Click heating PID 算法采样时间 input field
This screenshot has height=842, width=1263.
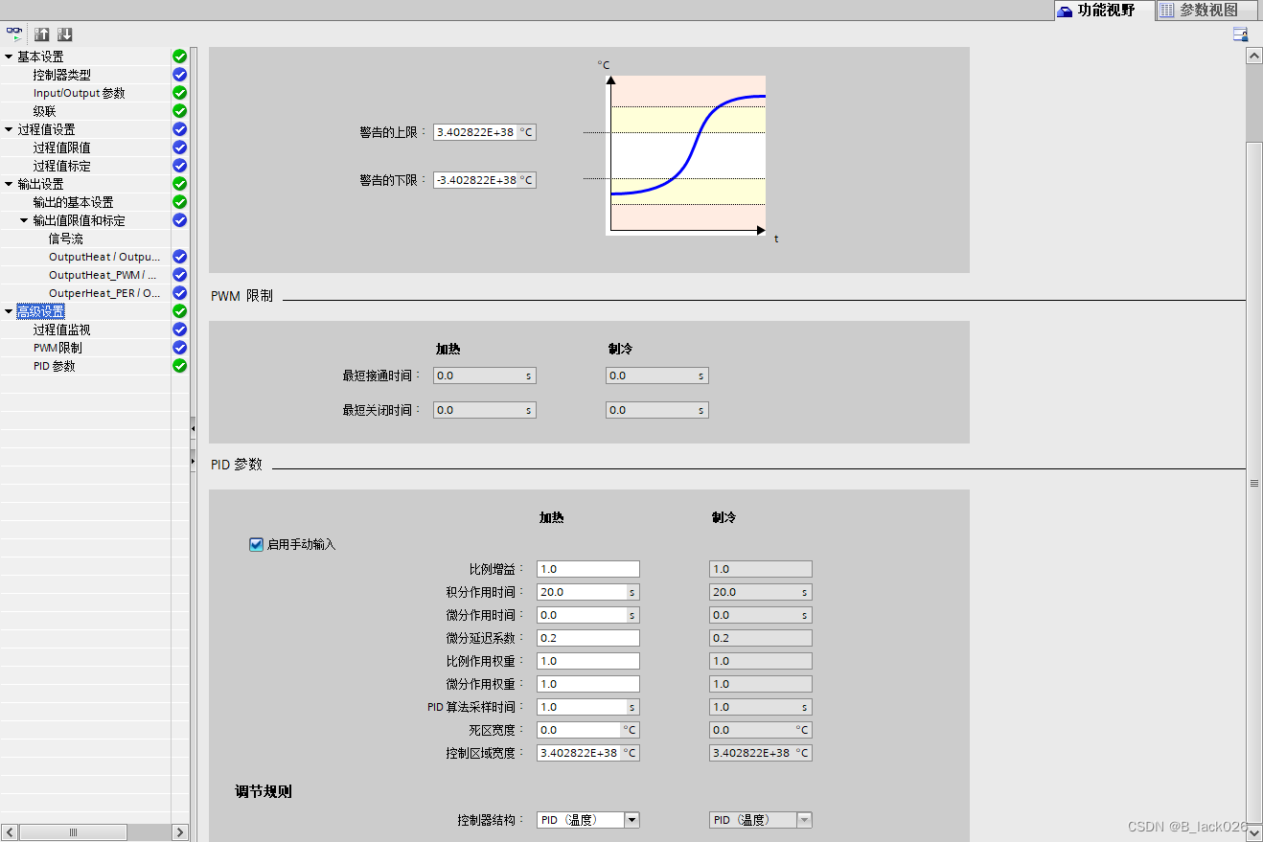point(588,707)
